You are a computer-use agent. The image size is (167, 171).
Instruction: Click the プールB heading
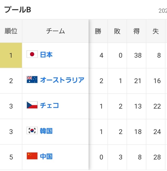pyautogui.click(x=17, y=10)
